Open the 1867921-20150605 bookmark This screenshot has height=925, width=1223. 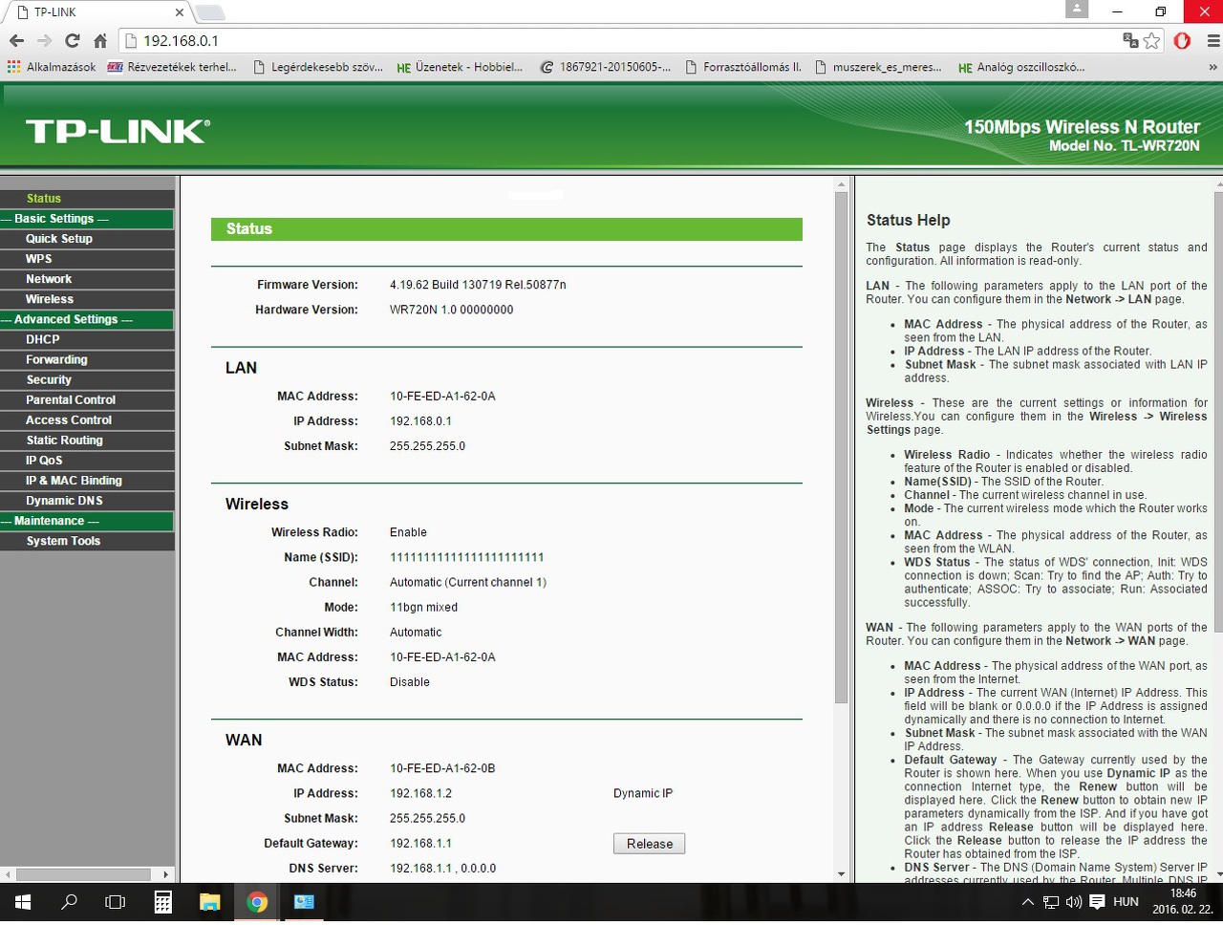pyautogui.click(x=606, y=67)
